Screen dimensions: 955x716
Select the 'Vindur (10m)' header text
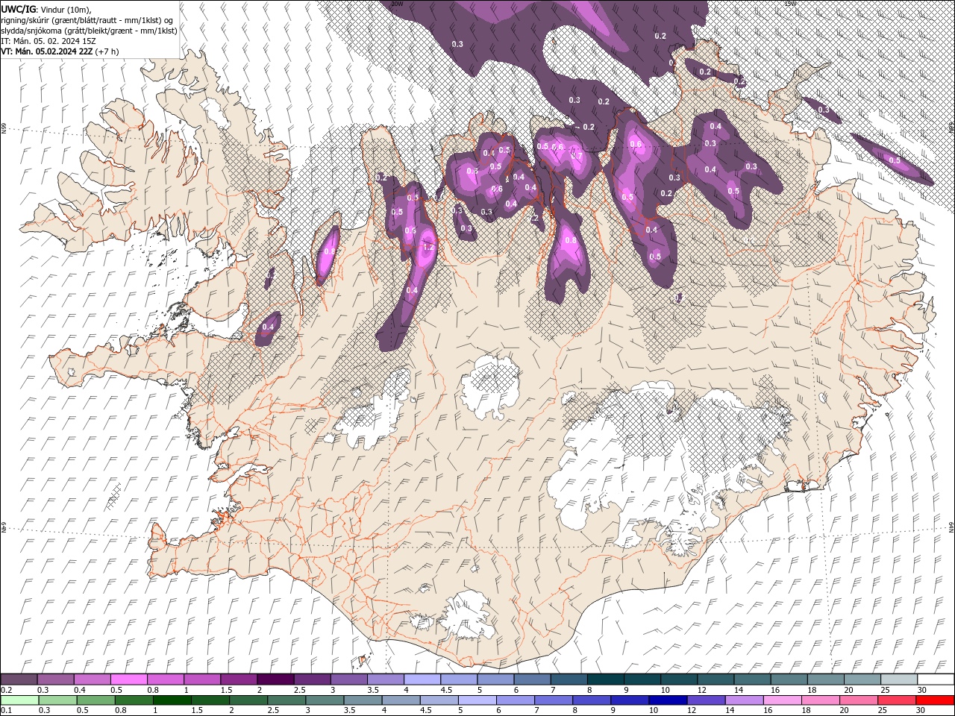[x=65, y=9]
